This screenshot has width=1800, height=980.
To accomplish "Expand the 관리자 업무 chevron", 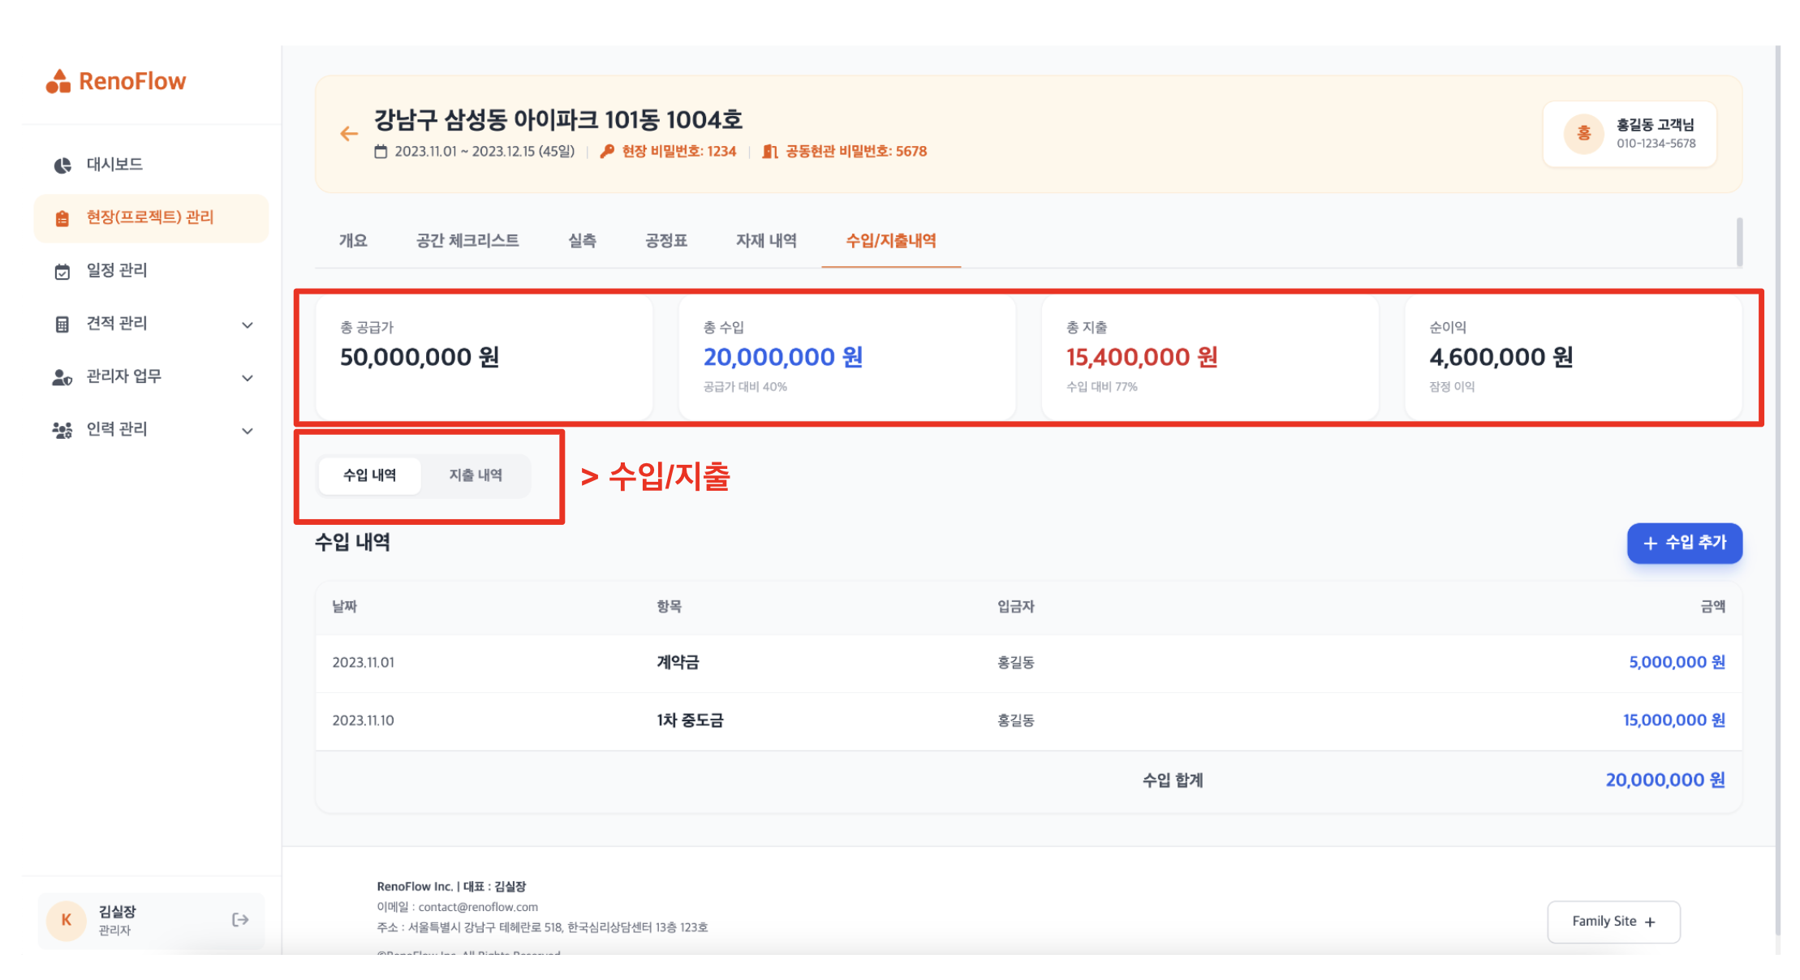I will point(248,378).
